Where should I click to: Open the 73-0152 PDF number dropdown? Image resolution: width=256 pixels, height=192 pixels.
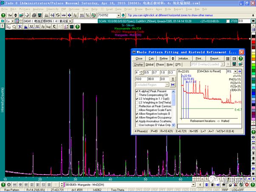coord(119,15)
